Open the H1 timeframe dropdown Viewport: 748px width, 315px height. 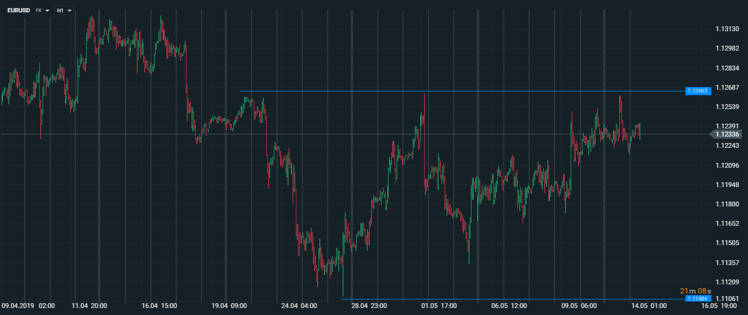(64, 10)
